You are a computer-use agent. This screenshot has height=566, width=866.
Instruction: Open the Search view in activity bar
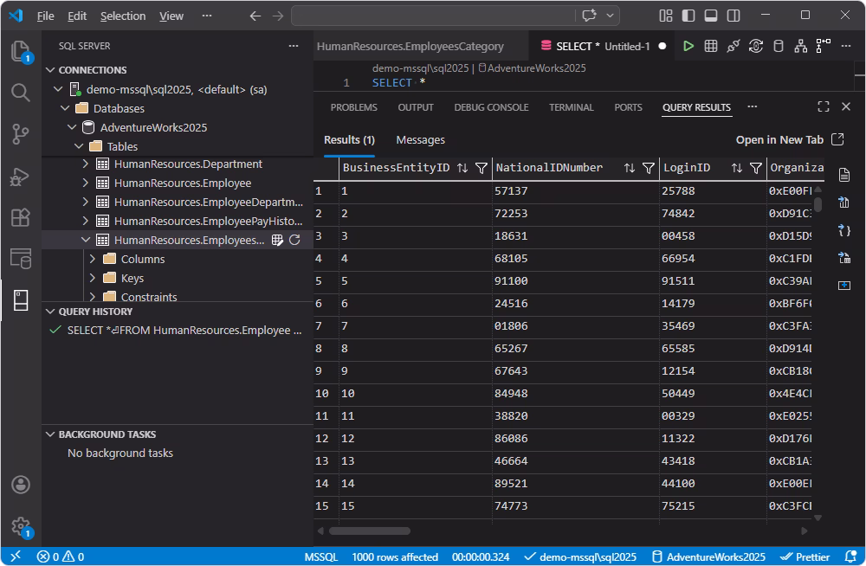(21, 93)
